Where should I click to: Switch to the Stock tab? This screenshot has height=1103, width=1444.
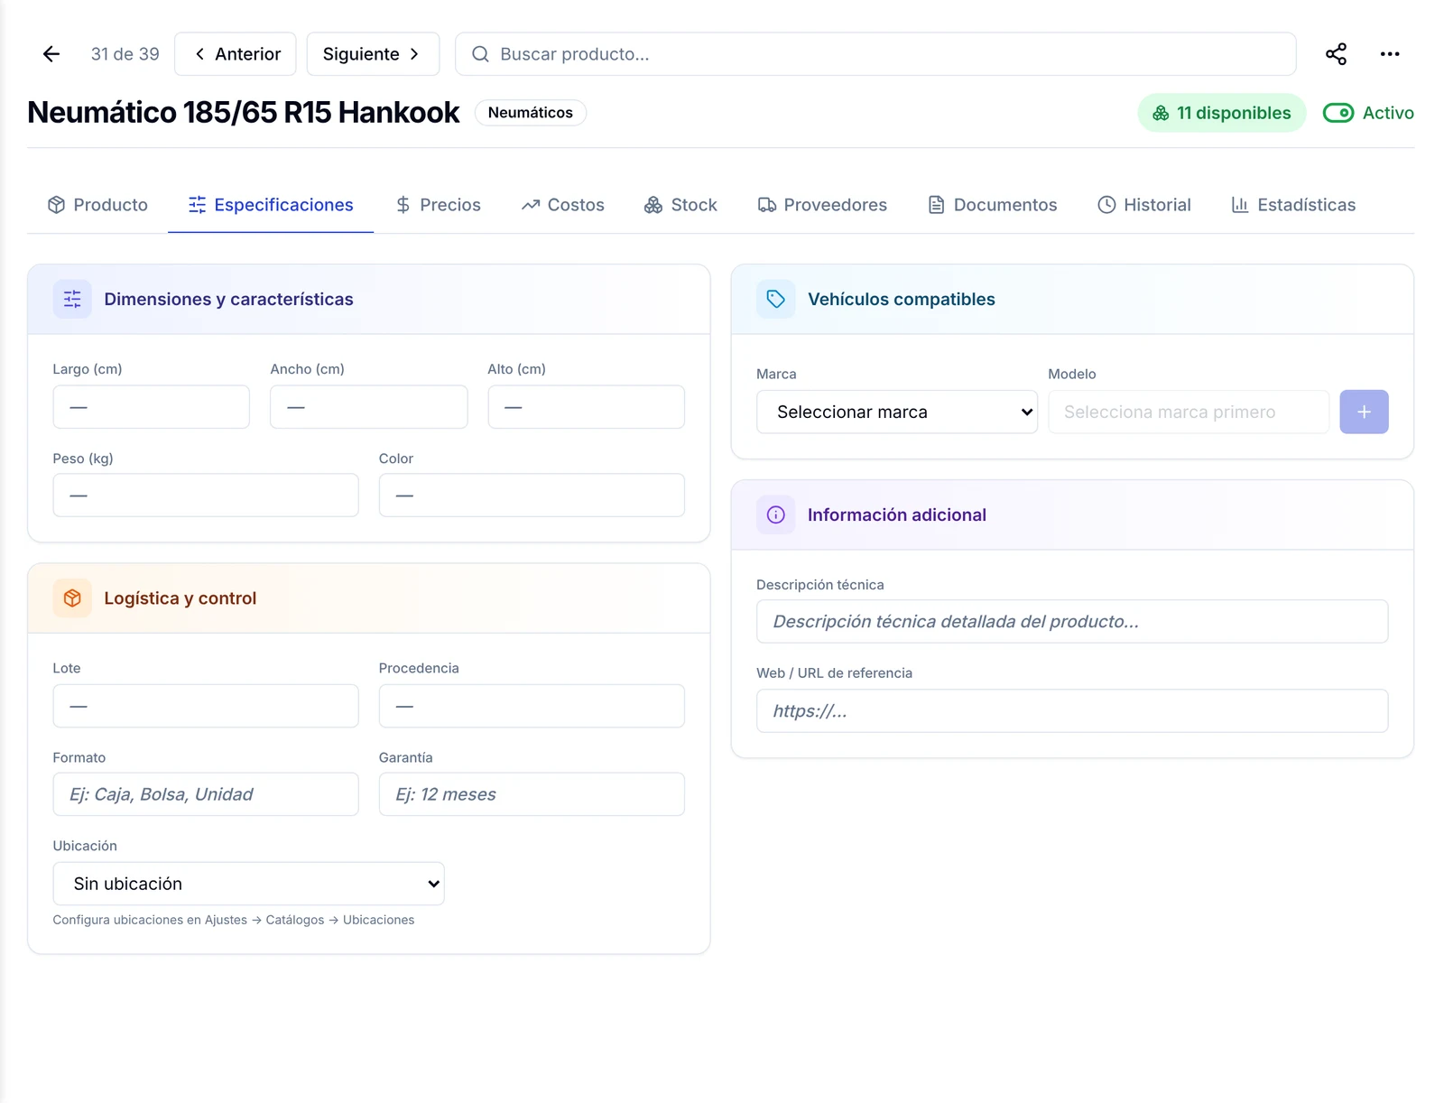[680, 205]
